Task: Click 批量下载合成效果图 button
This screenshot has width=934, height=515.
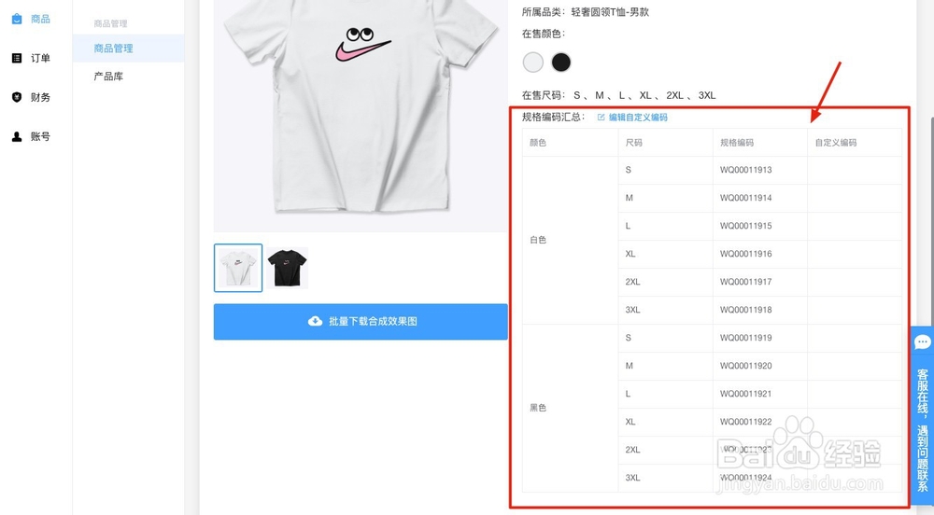Action: click(x=361, y=321)
